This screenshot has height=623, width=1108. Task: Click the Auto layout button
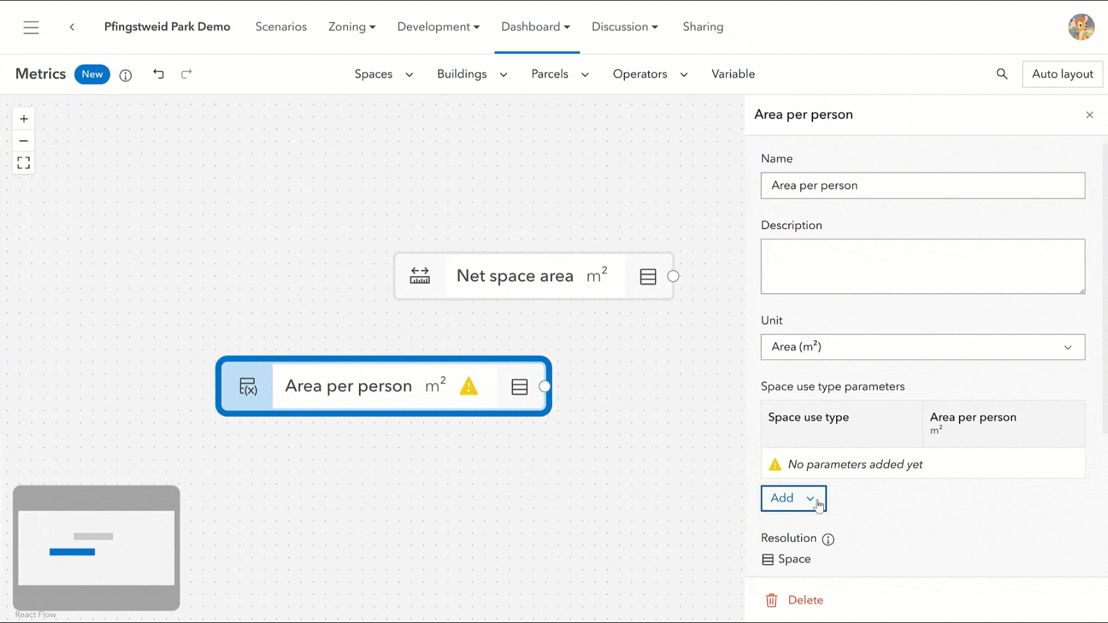(1063, 74)
